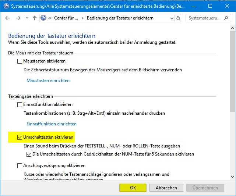Go forward with the right arrow
Image resolution: width=236 pixels, height=196 pixels.
(x=18, y=18)
